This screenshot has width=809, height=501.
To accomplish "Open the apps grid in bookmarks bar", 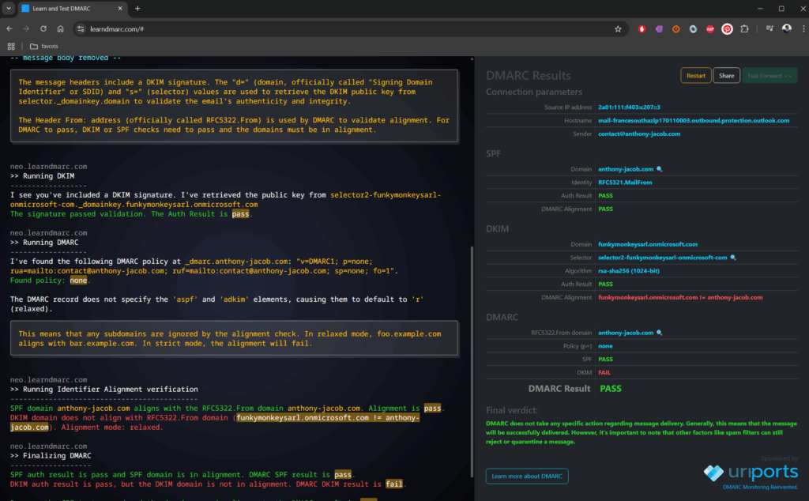I will (11, 47).
